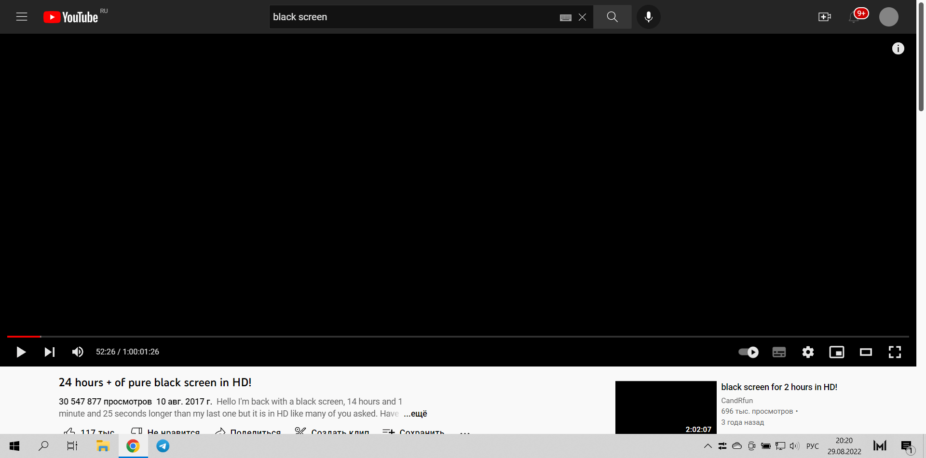Switch to Chrome in the taskbar
This screenshot has height=458, width=926.
[133, 446]
